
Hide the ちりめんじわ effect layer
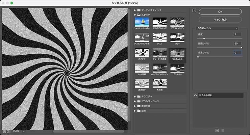(196, 96)
